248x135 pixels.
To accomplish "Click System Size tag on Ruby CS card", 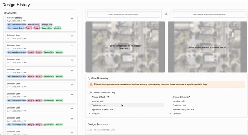I will [46, 28].
